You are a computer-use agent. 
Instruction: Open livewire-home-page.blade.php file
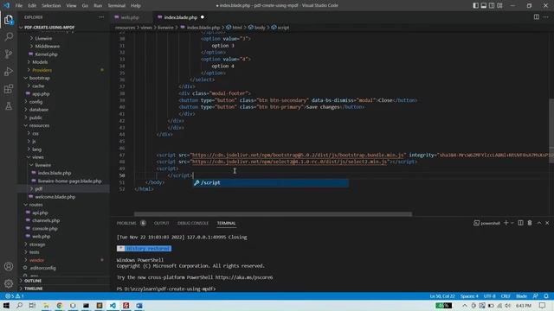[x=69, y=181]
